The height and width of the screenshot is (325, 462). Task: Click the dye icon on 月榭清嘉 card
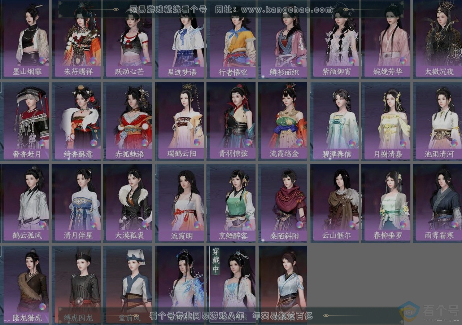click(403, 143)
